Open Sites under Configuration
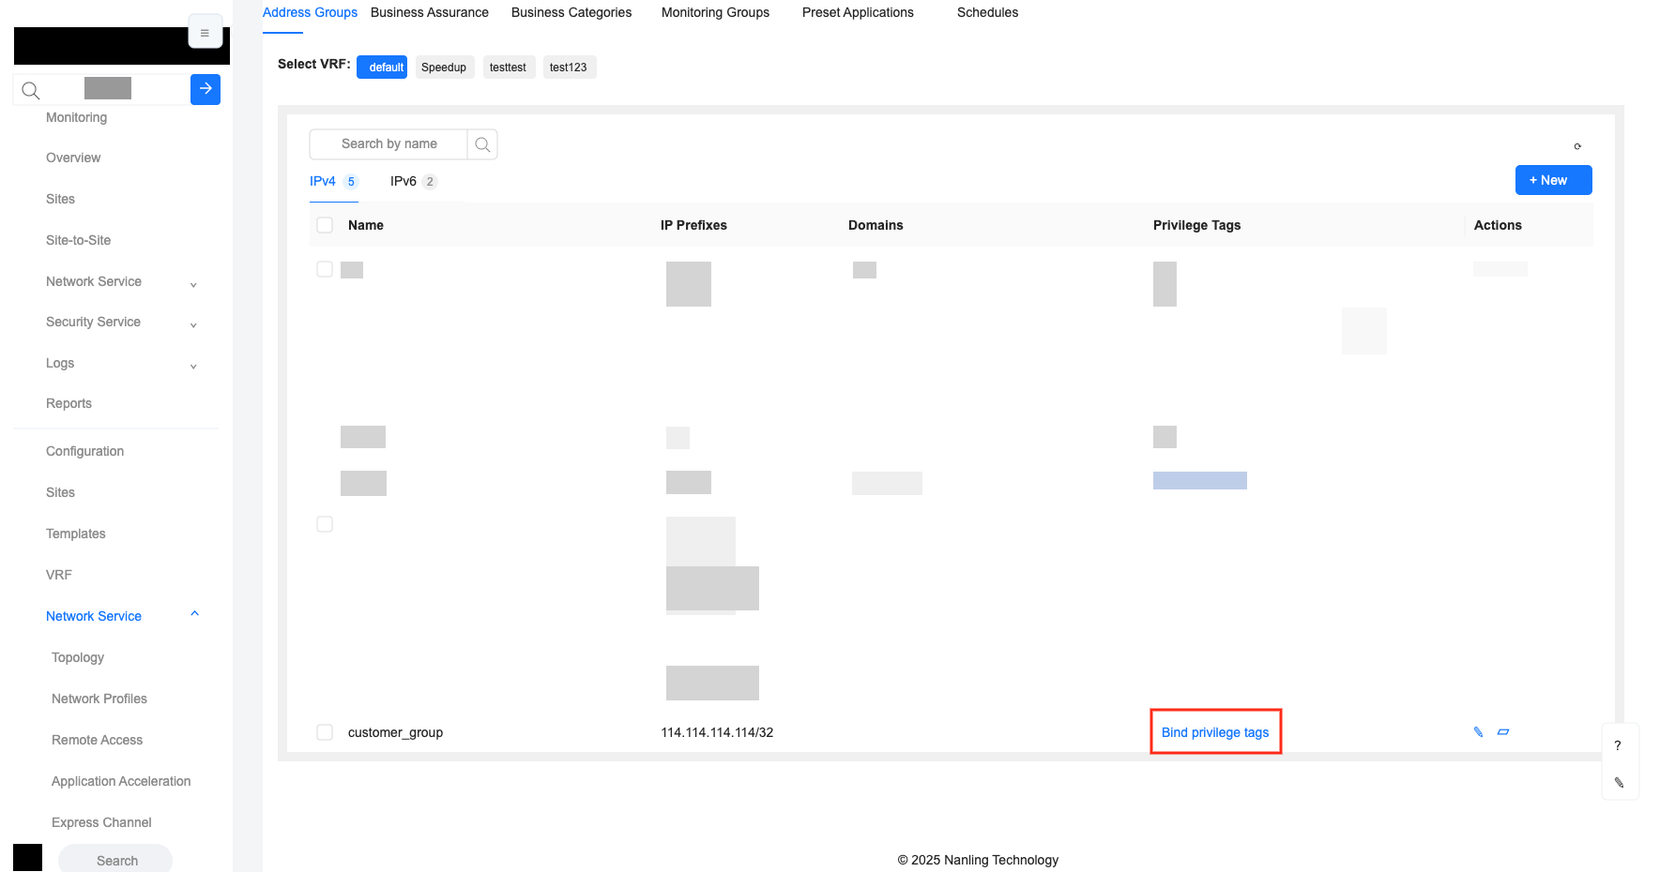Viewport: 1675px width, 872px height. coord(60,492)
